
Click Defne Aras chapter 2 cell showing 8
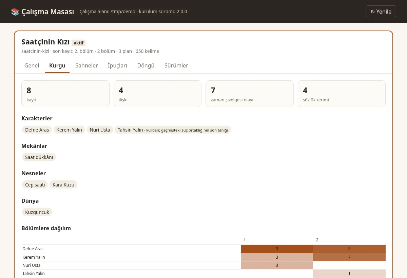(349, 249)
